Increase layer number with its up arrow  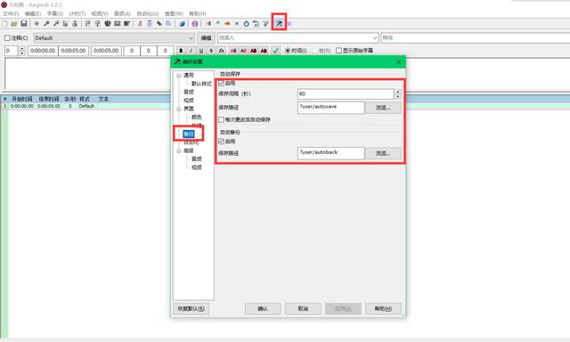point(21,48)
